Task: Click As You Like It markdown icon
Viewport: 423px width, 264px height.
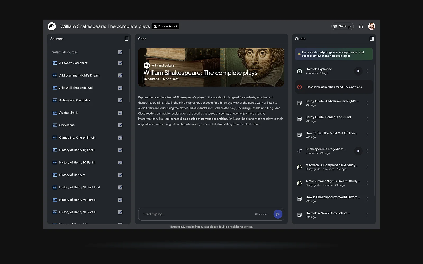Action: coord(55,113)
